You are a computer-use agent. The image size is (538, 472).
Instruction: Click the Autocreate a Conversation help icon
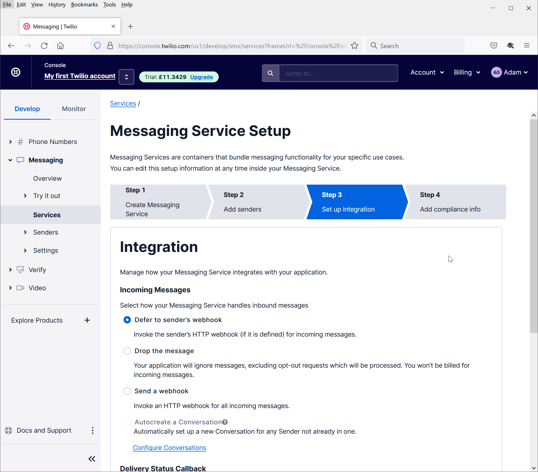225,422
